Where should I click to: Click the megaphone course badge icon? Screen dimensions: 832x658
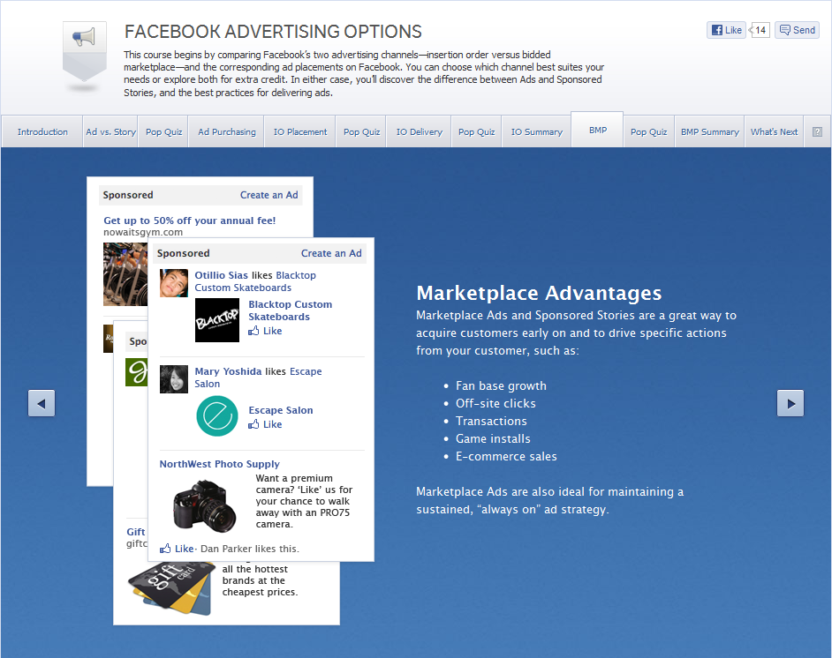85,52
